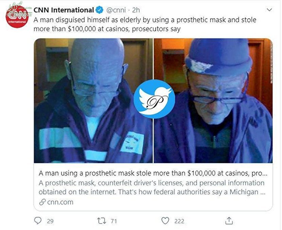Open the @cnni handle link
Image resolution: width=282 pixels, height=230 pixels.
pos(116,10)
